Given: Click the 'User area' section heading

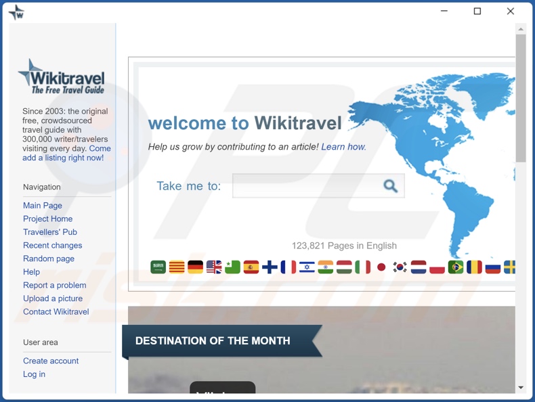Looking at the screenshot, I should (41, 342).
